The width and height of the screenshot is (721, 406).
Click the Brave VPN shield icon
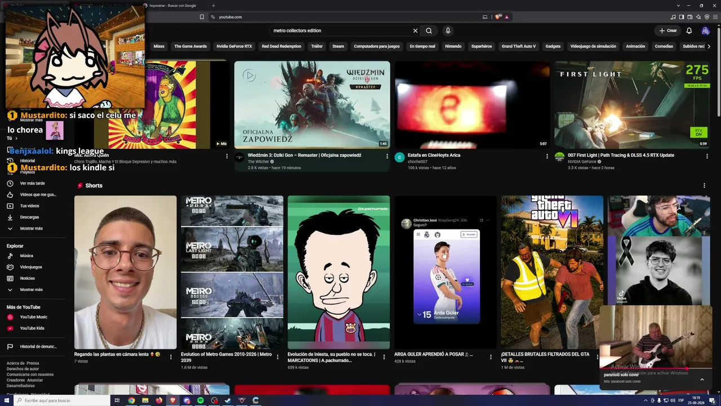tap(706, 17)
